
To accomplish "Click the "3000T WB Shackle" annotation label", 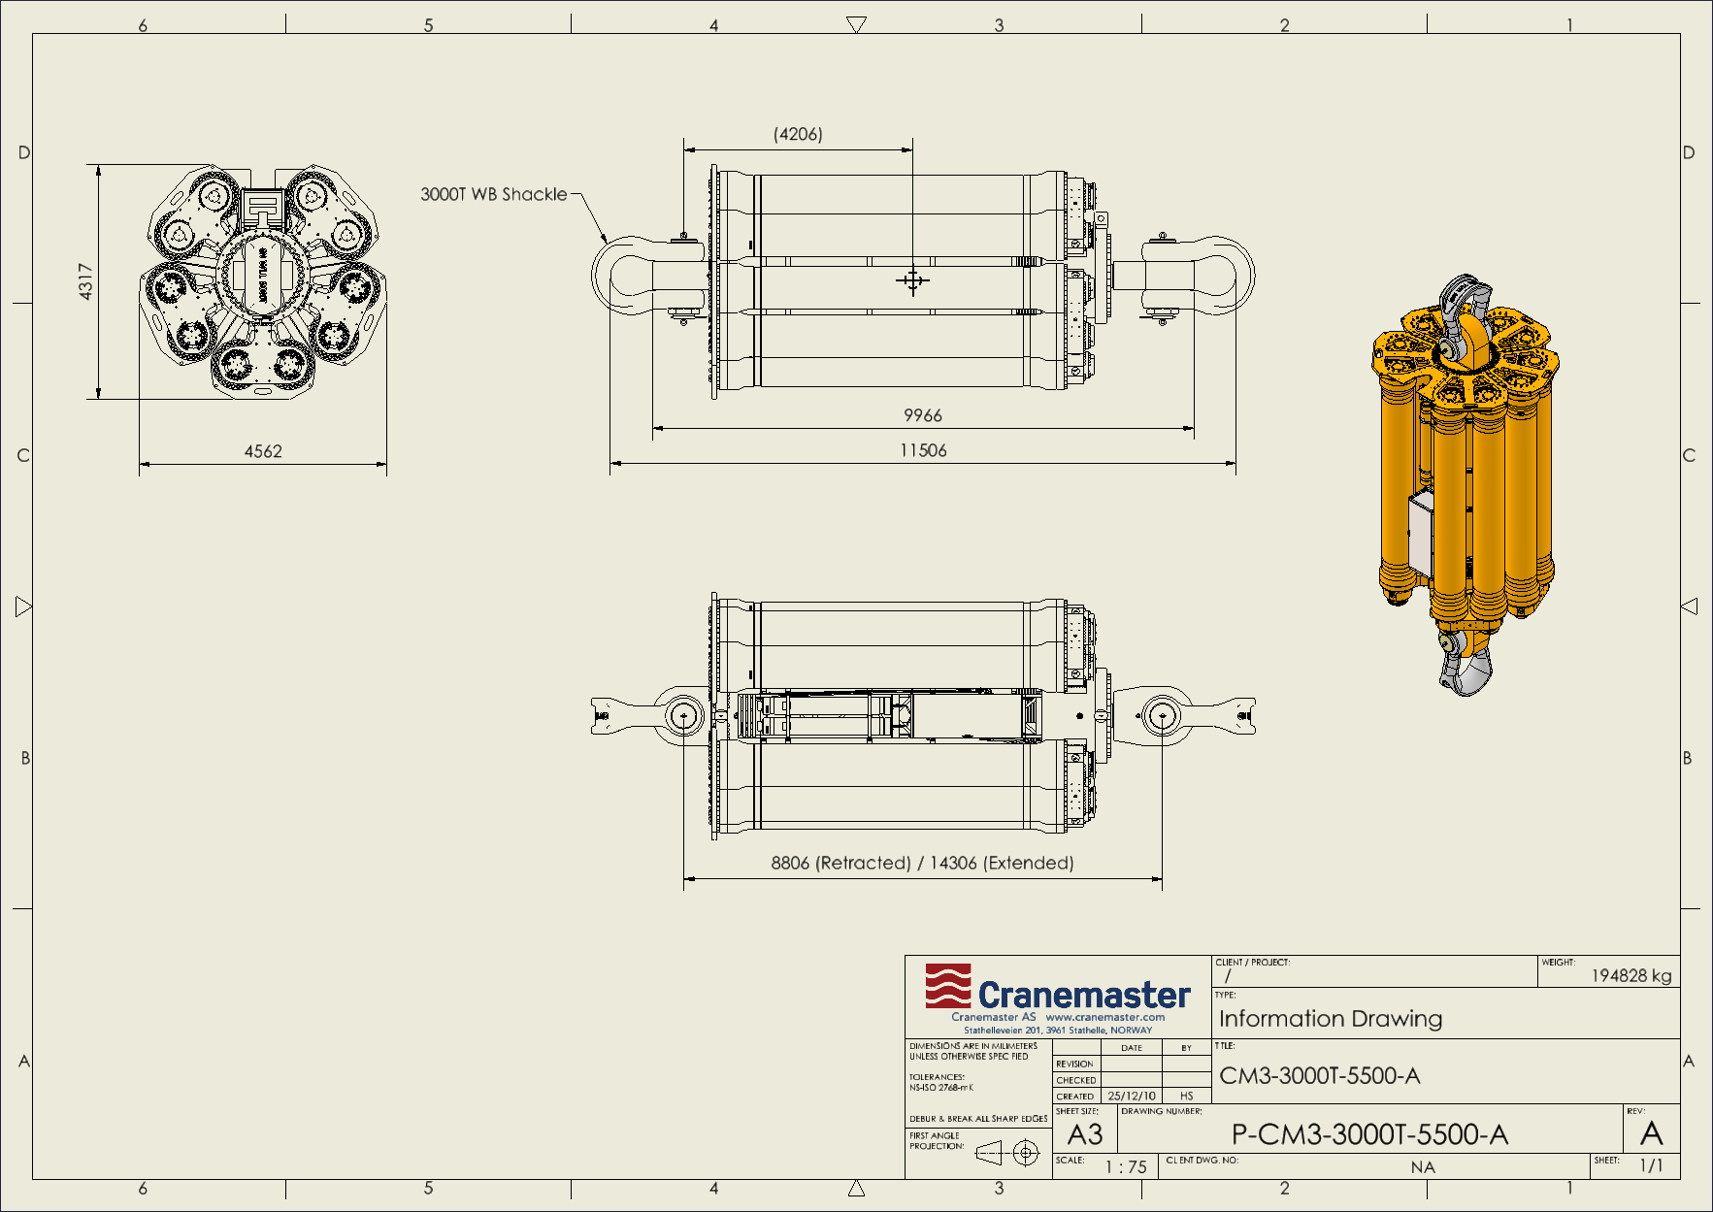I will pyautogui.click(x=493, y=194).
